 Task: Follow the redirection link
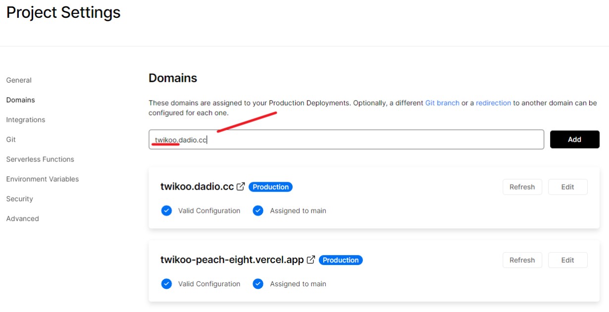coord(493,103)
